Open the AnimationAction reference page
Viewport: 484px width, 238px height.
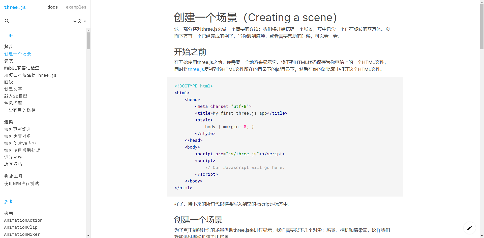(23, 220)
